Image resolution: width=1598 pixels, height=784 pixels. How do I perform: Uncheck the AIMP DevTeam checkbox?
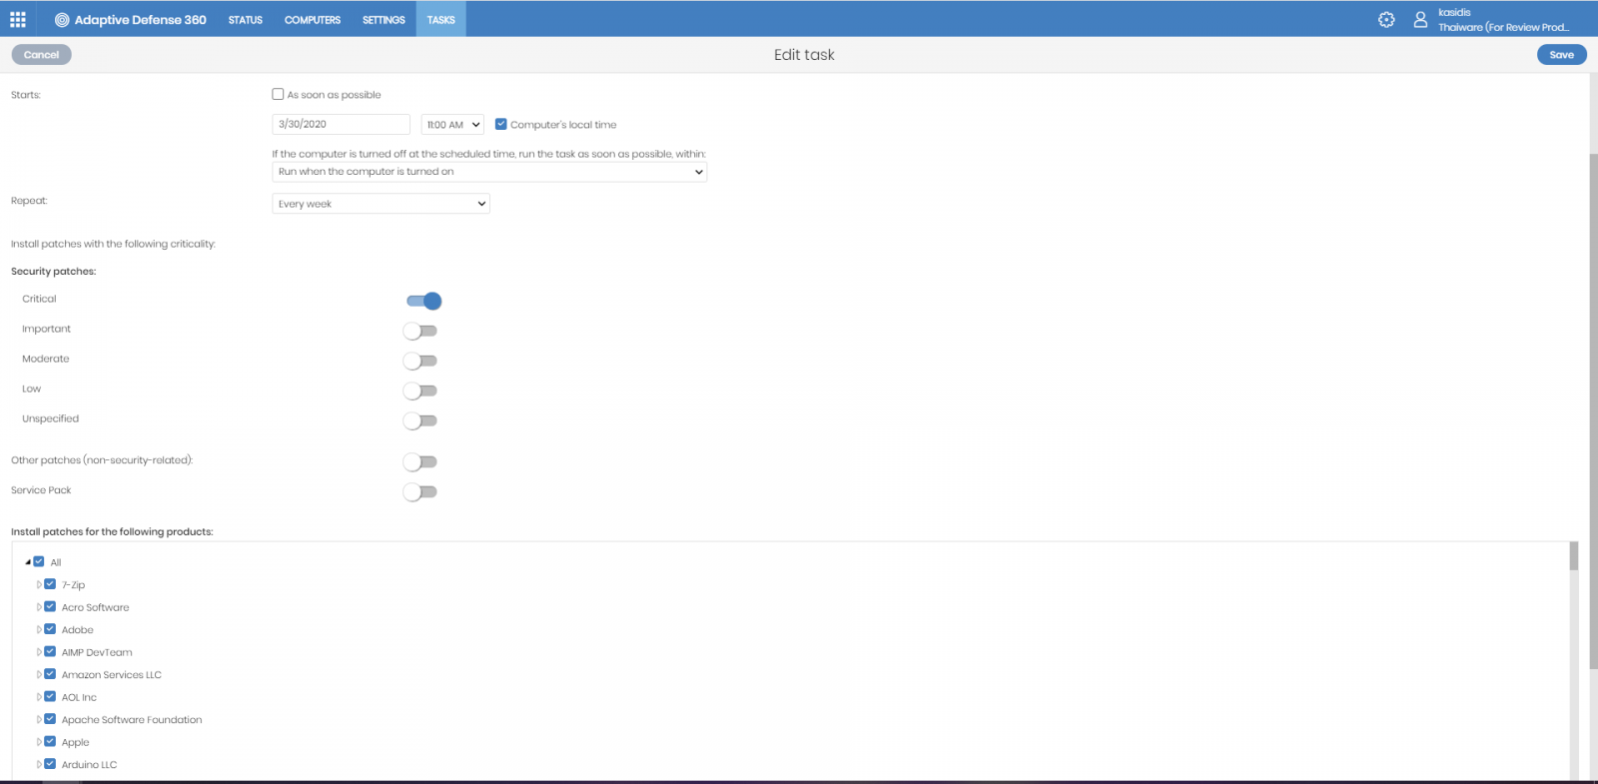(x=50, y=651)
